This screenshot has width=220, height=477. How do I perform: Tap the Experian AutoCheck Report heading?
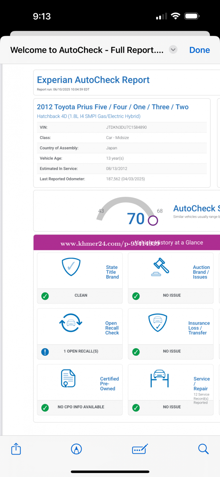93,80
